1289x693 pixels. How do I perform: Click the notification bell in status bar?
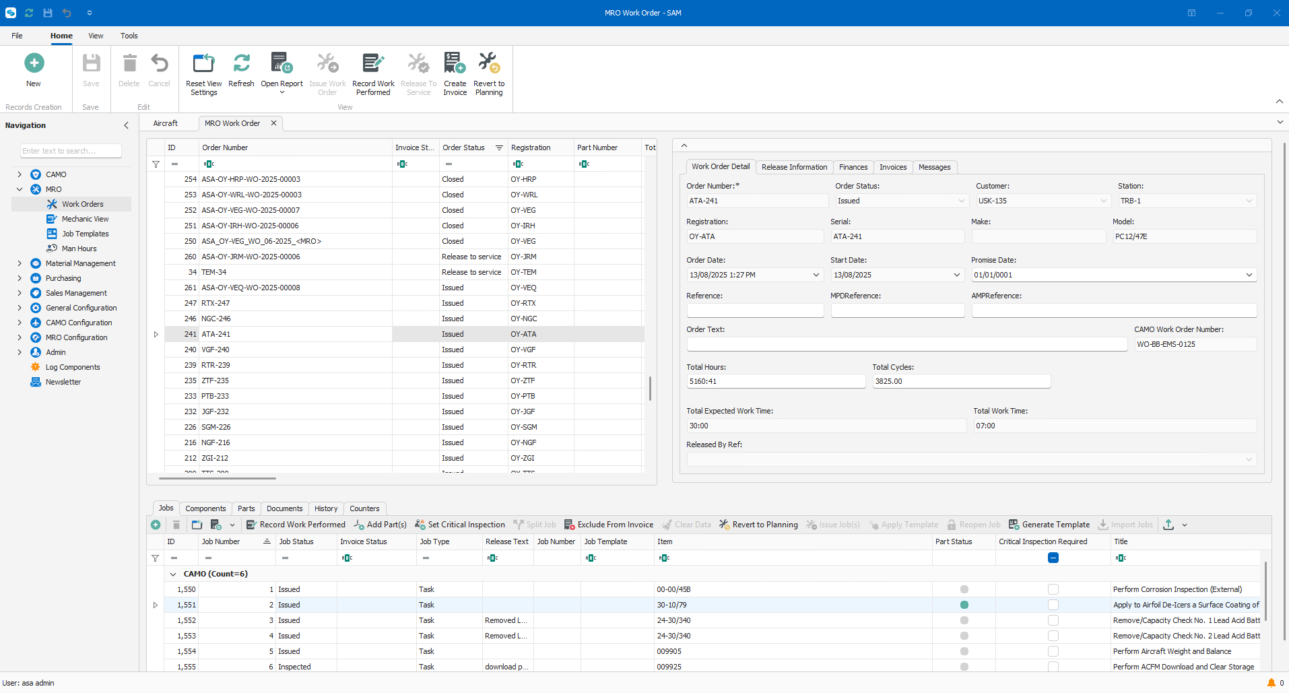1271,683
